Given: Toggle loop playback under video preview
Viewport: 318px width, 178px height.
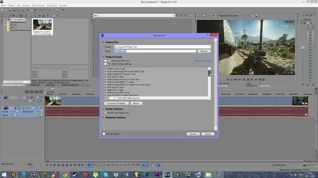Looking at the screenshot, I should tap(232, 80).
